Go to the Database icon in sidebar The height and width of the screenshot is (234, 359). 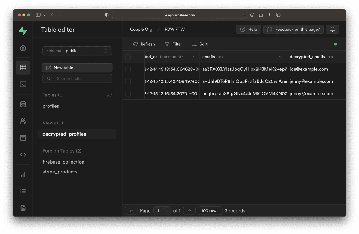23,104
